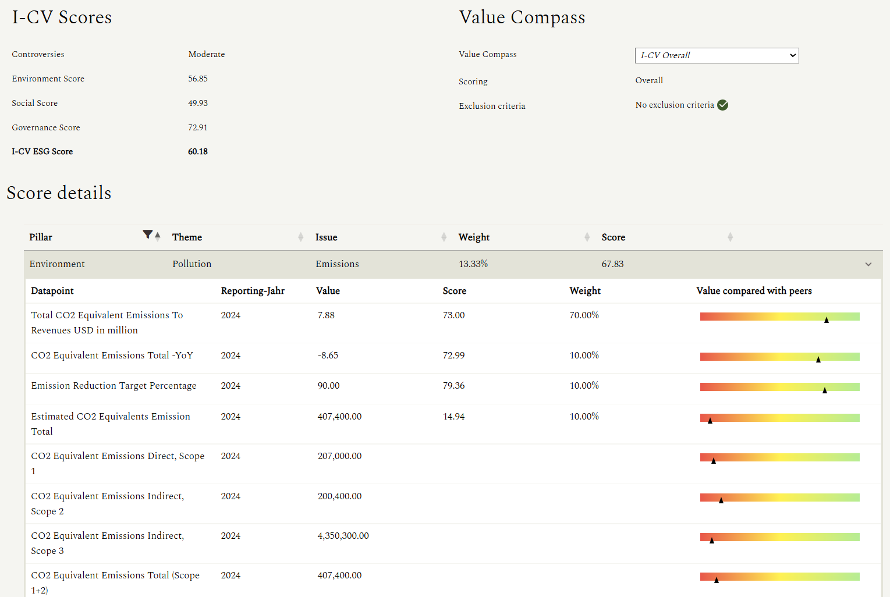Click green checkmark next to No exclusion criteria

coord(722,105)
